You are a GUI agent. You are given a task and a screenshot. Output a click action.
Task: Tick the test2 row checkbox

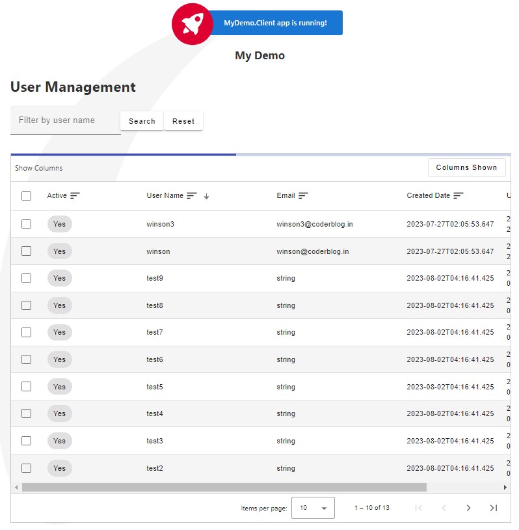pos(26,468)
